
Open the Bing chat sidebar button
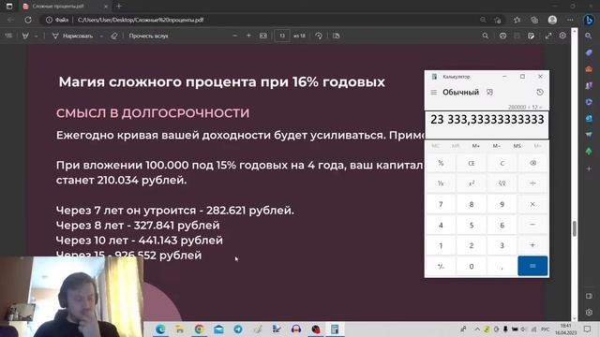tap(589, 20)
